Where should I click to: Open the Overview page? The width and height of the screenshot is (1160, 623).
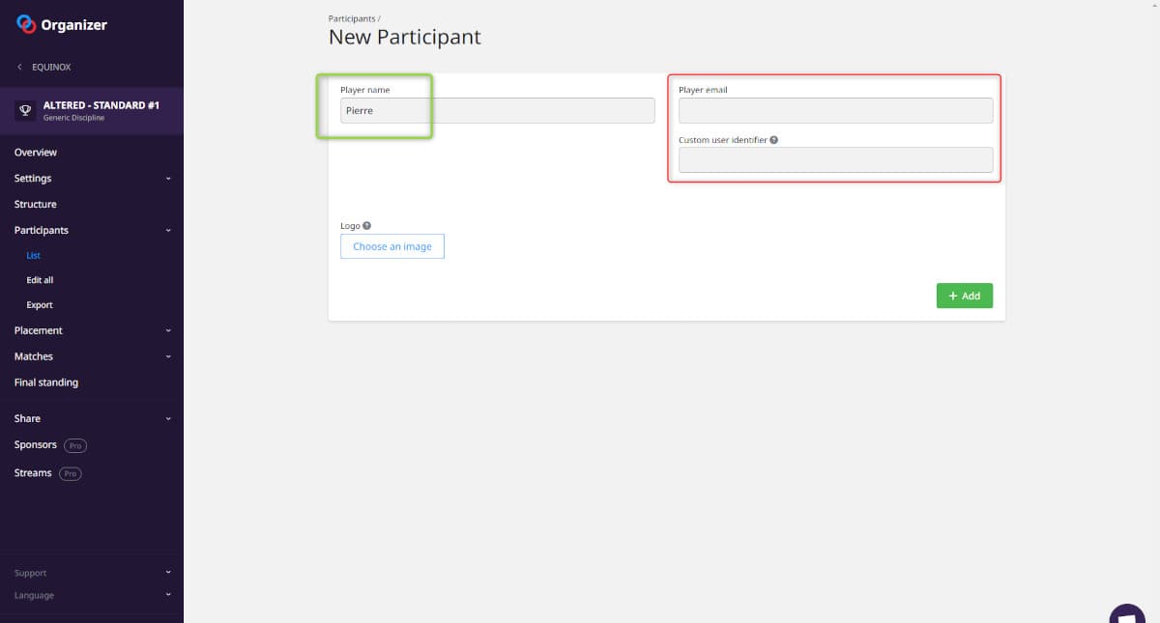[x=36, y=153]
